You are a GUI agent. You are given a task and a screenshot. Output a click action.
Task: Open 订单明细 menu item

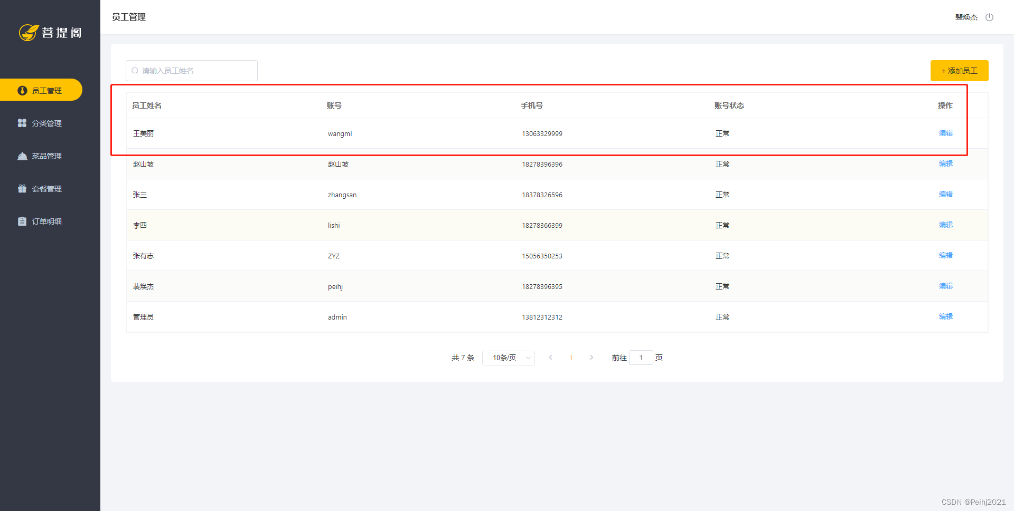tap(46, 221)
